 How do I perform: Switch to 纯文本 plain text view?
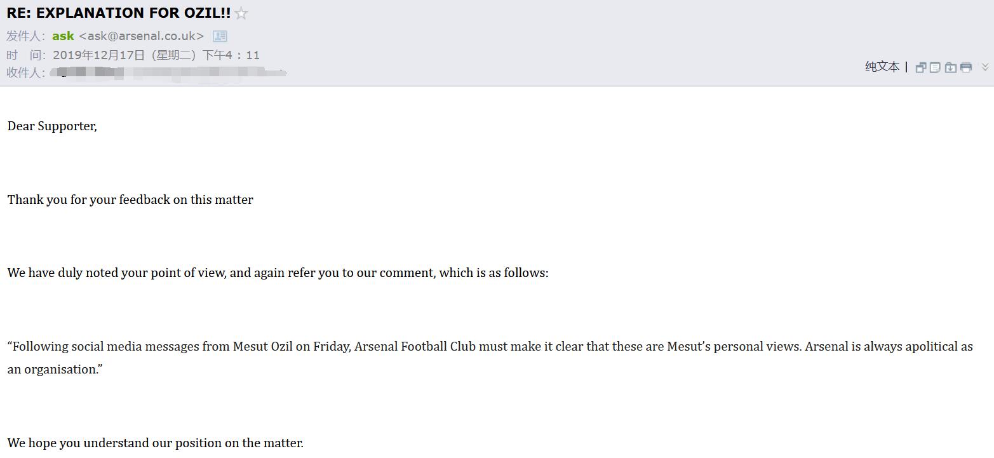point(882,67)
